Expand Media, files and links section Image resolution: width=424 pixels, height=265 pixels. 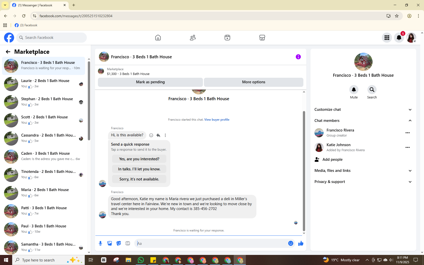[363, 171]
